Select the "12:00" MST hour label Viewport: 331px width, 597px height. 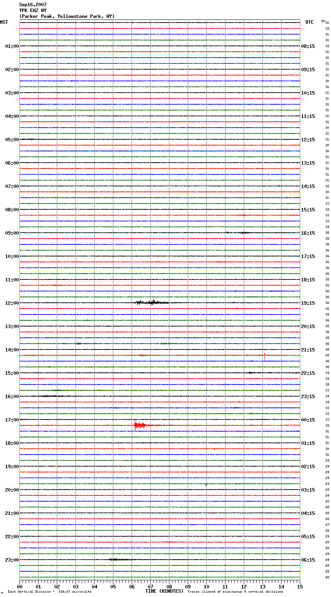[x=12, y=303]
